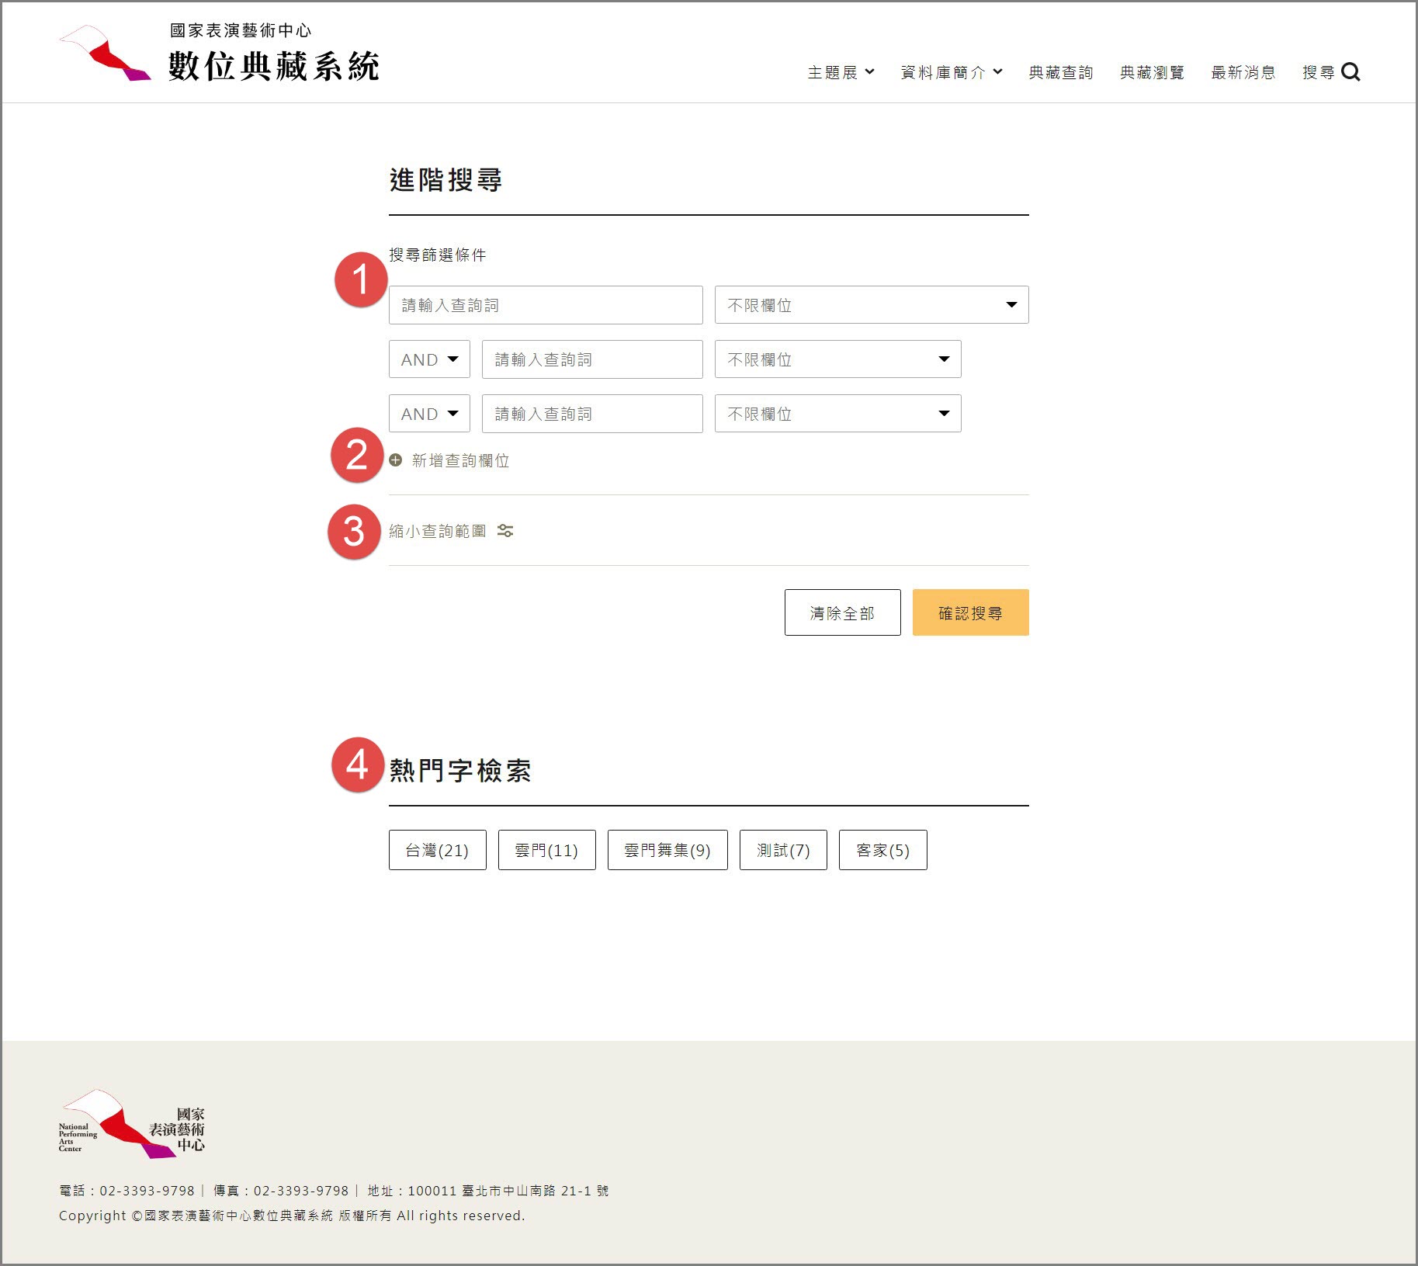This screenshot has width=1418, height=1266.
Task: Select the 台灣(21) popular keyword tag
Action: [x=437, y=850]
